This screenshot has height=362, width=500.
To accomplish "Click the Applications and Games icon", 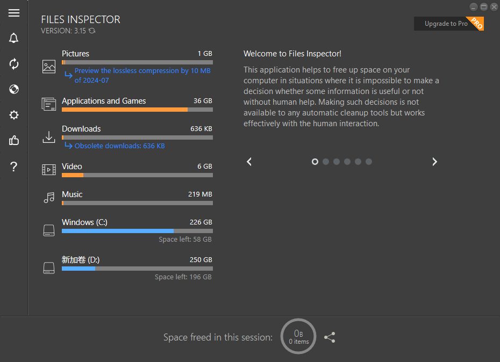I will (x=49, y=104).
